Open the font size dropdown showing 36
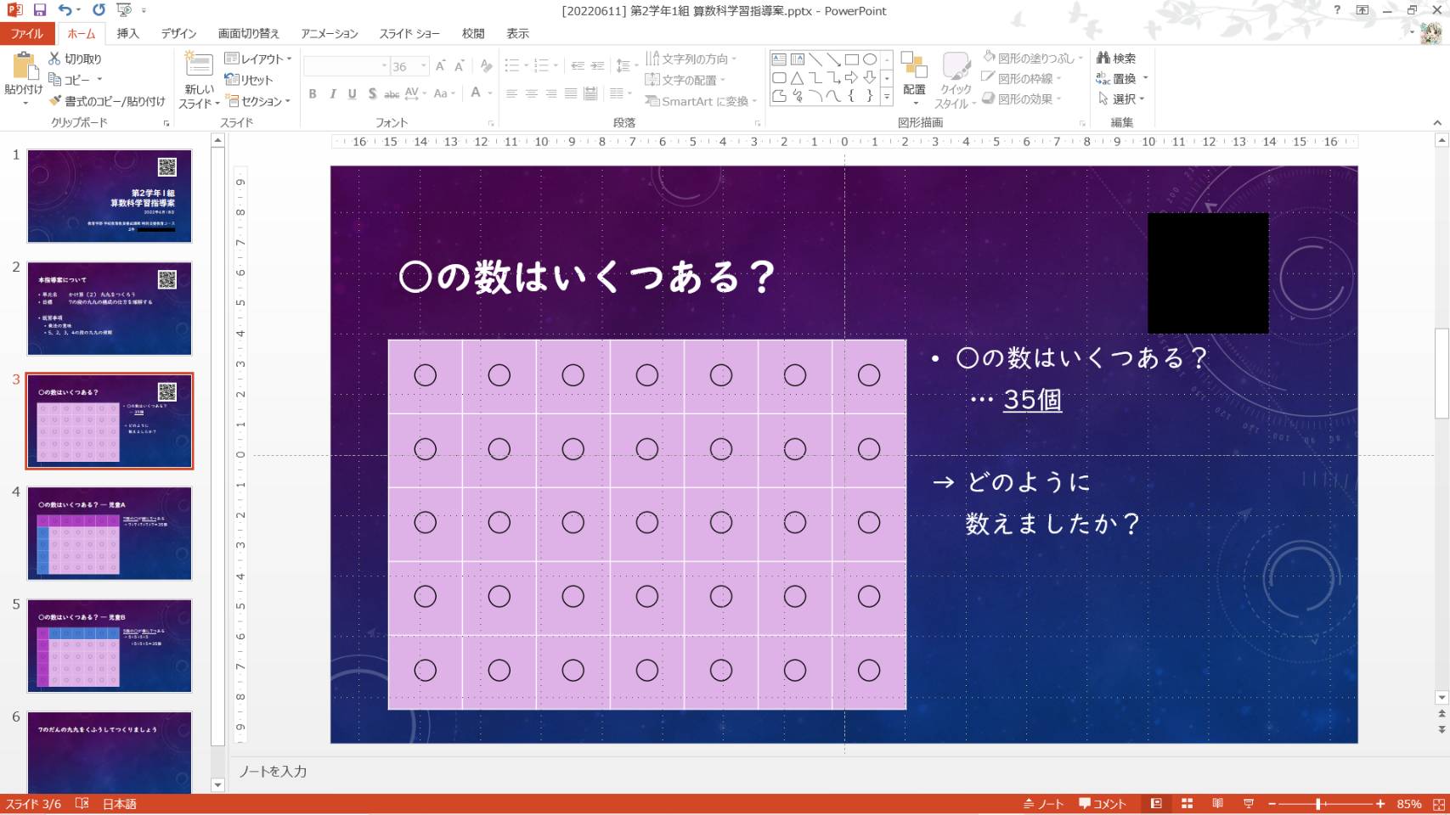This screenshot has height=815, width=1450. pos(423,66)
